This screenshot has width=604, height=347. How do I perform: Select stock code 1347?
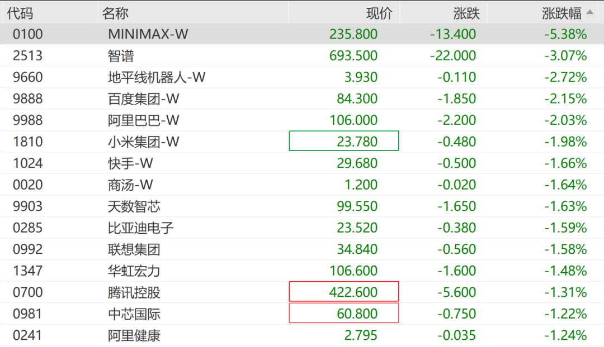[28, 271]
